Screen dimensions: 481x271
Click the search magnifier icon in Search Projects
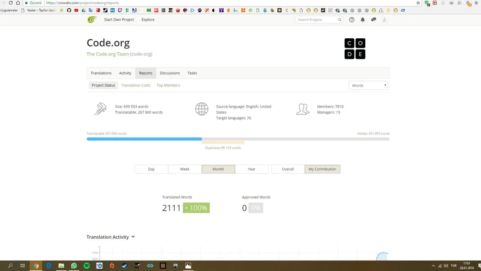340,20
